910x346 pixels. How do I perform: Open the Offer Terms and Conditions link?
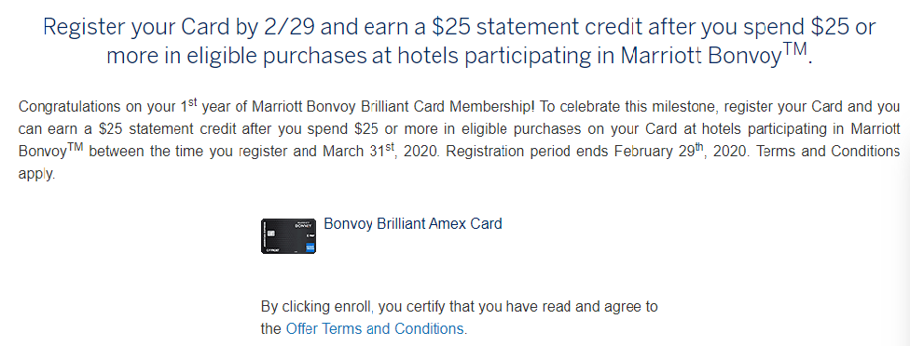point(375,329)
